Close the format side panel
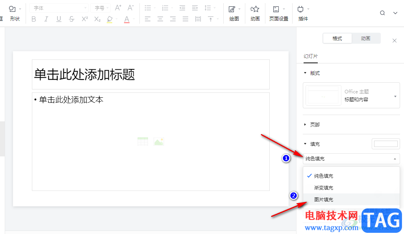Screen dimensions: 404x234 click(x=395, y=41)
